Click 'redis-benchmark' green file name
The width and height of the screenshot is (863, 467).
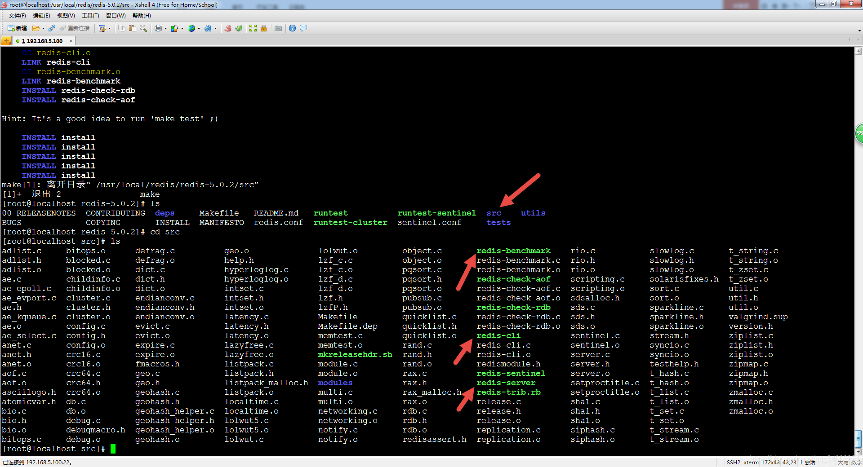coord(513,251)
